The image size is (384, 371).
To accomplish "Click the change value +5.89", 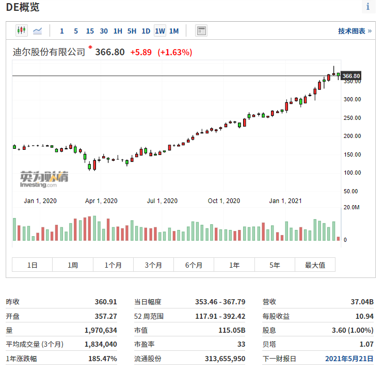I will [x=141, y=53].
